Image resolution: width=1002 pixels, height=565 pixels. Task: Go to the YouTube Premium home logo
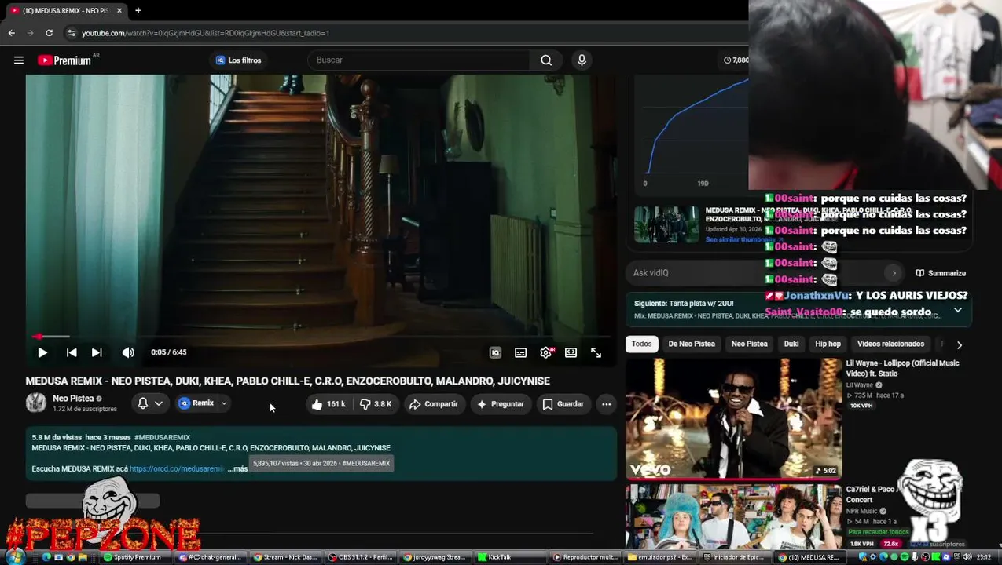click(64, 60)
